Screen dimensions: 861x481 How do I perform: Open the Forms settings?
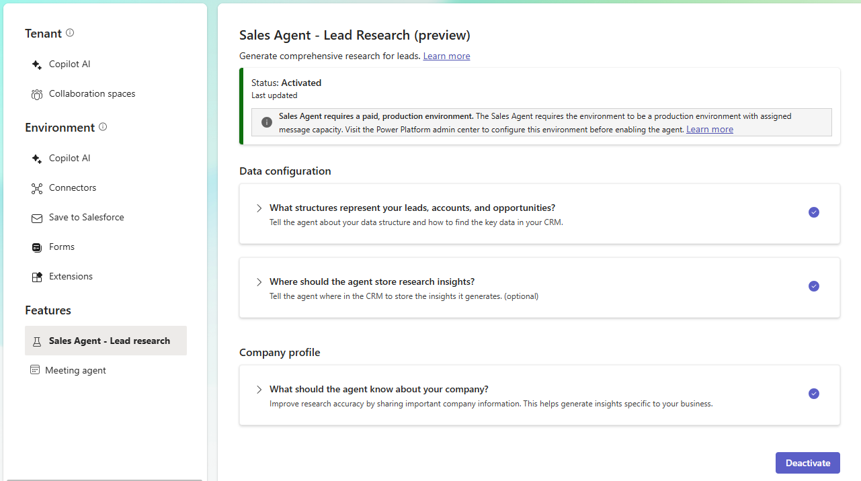tap(61, 247)
